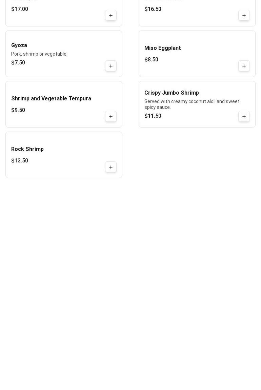Screen dimensions: 261x390
Task: Click the $13.50 Rock Shrimp price
Action: pyautogui.click(x=20, y=161)
